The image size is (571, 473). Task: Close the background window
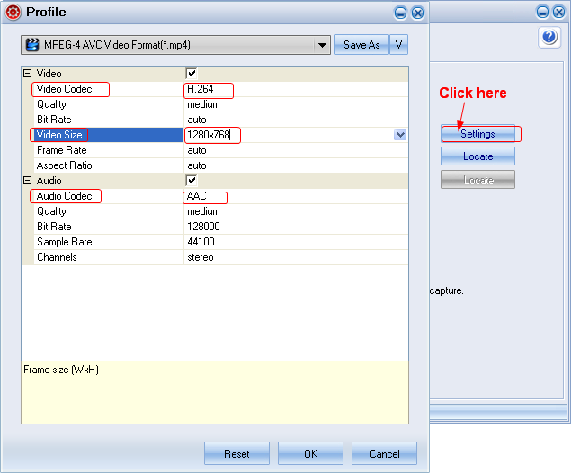tap(559, 12)
